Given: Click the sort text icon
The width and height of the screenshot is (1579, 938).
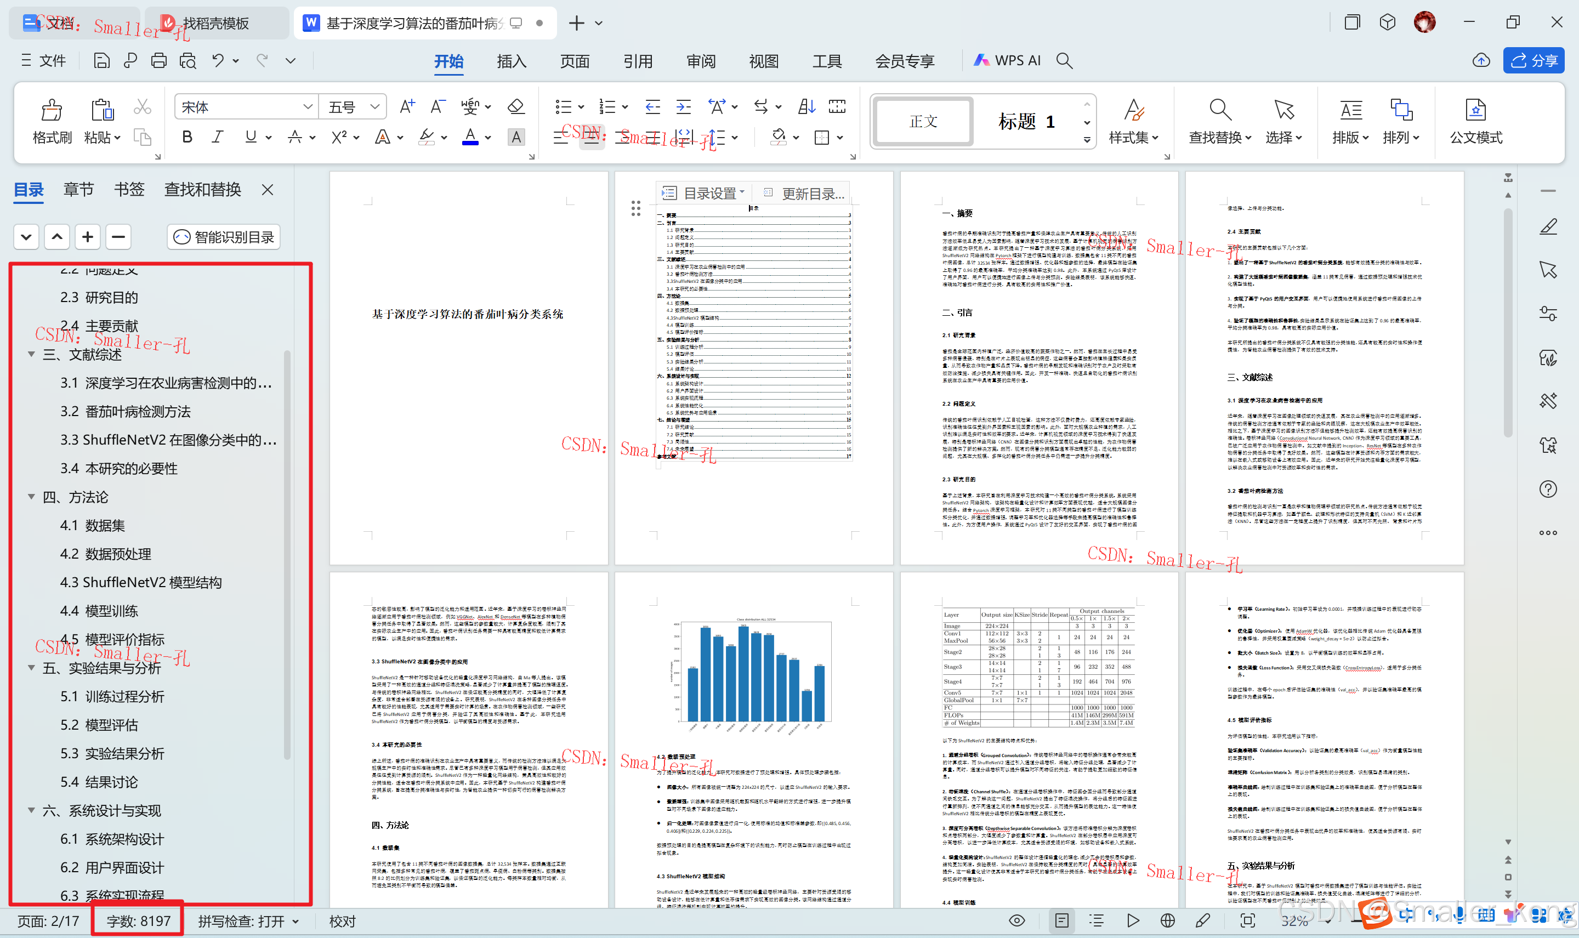Looking at the screenshot, I should [x=806, y=107].
